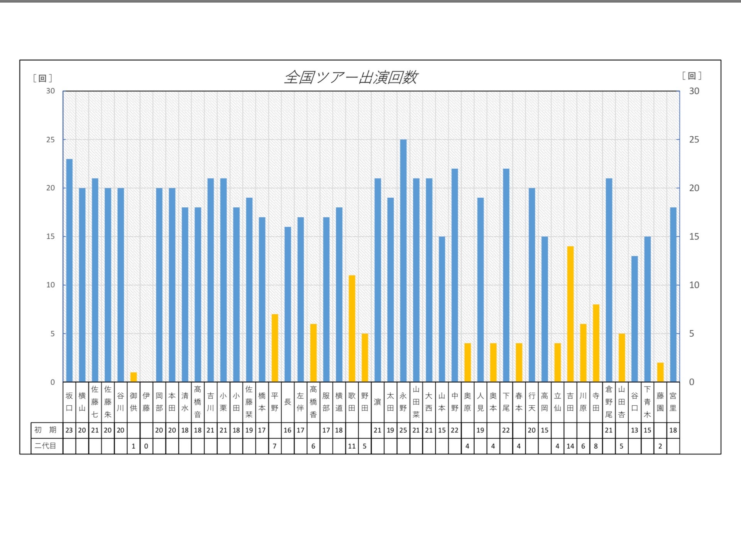Select the 初期 row header cell
This screenshot has width=741, height=556.
(x=46, y=430)
